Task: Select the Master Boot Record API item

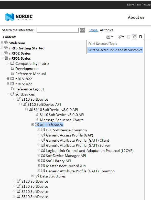Action: pyautogui.click(x=66, y=166)
